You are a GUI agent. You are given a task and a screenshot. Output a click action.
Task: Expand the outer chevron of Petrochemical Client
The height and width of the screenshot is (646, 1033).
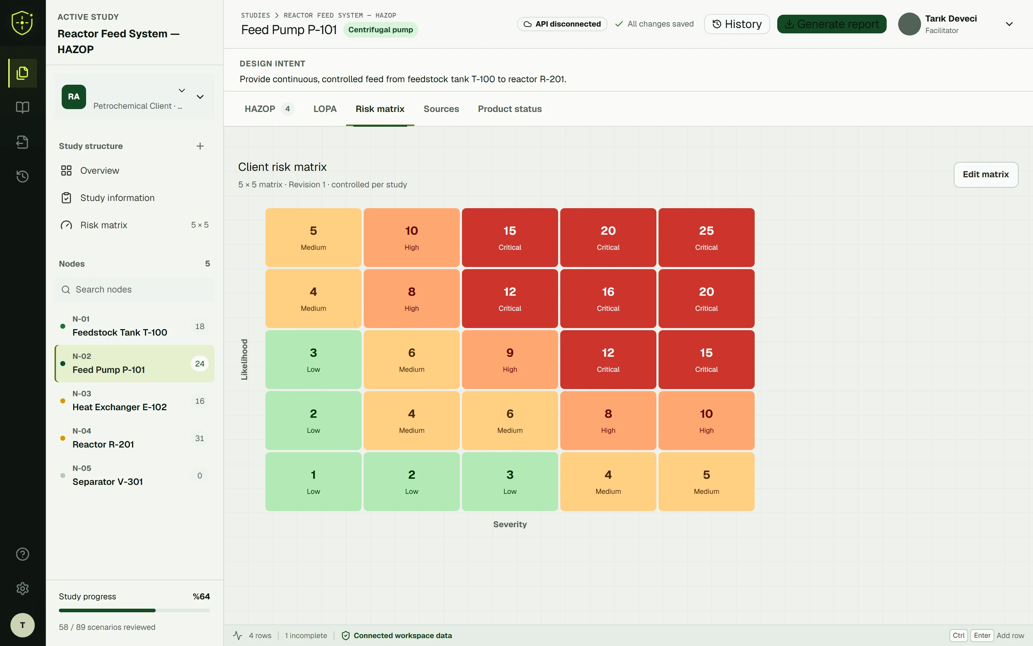tap(200, 97)
